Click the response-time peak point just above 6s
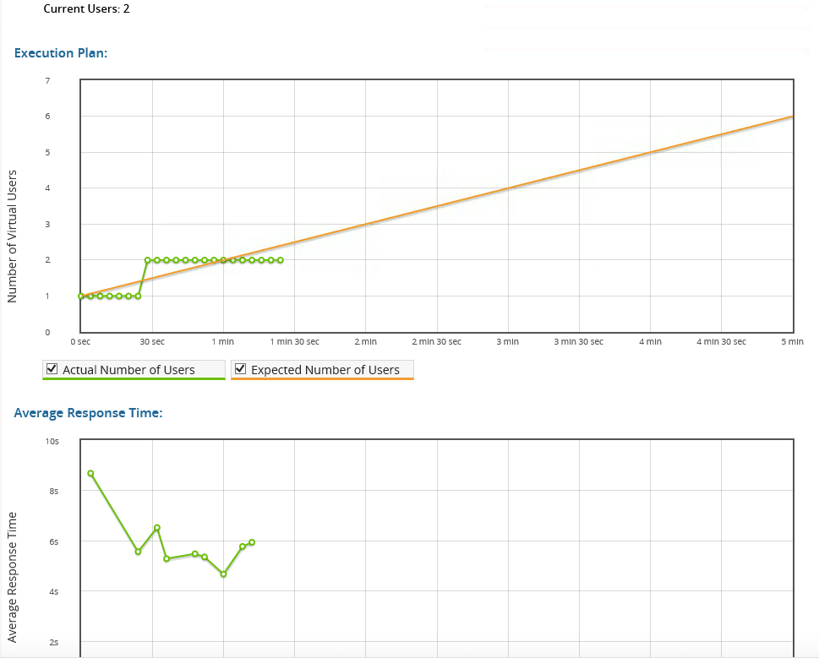The height and width of the screenshot is (658, 819). point(156,528)
